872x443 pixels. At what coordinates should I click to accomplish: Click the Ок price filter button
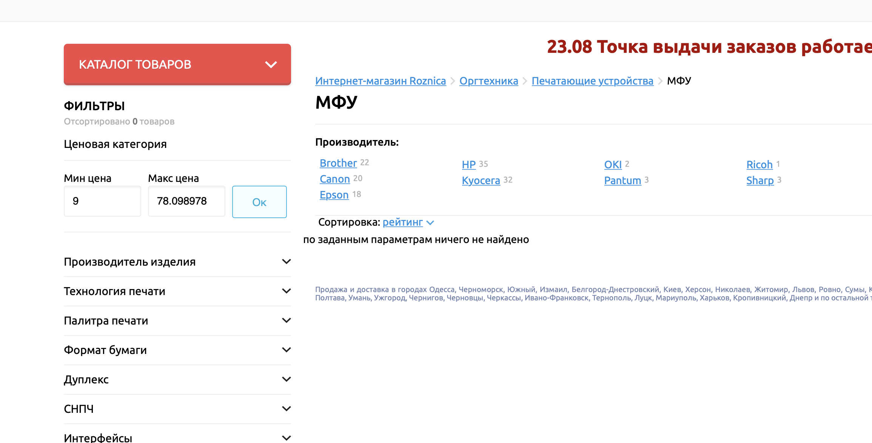(259, 202)
